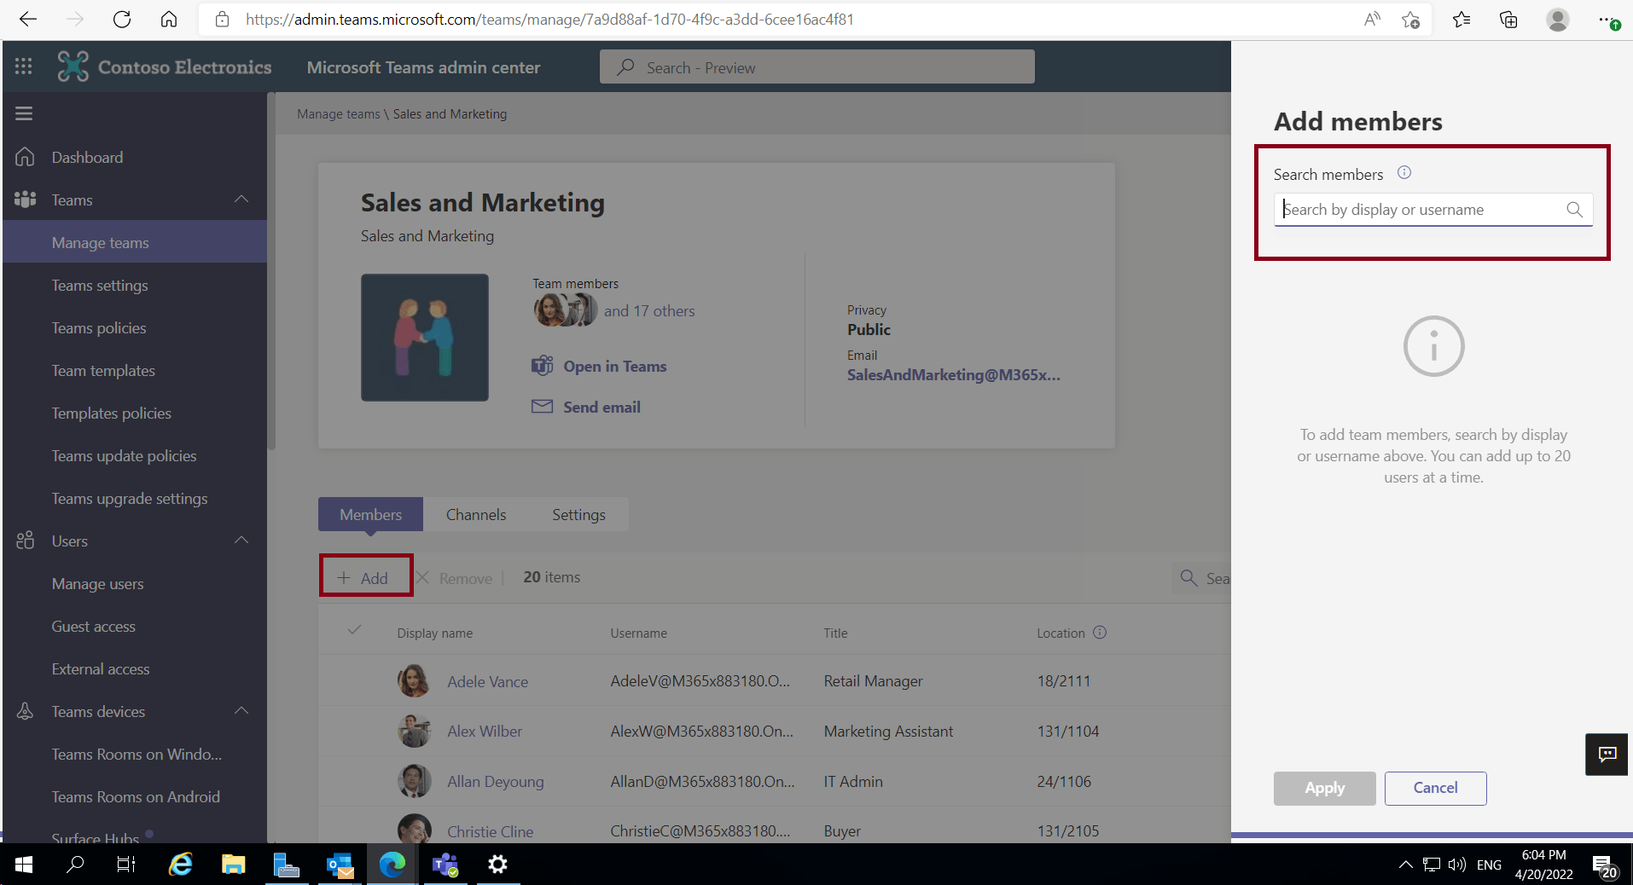Screen dimensions: 1633x885
Task: Collapse the Users section in sidebar
Action: pyautogui.click(x=241, y=541)
